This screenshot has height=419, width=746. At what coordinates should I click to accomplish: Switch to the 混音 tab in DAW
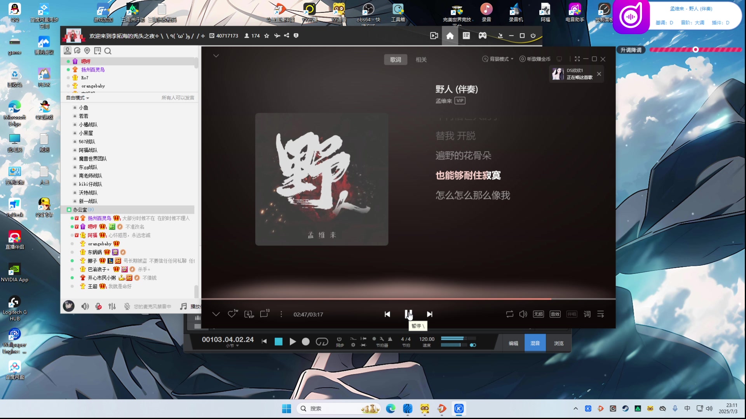click(535, 343)
